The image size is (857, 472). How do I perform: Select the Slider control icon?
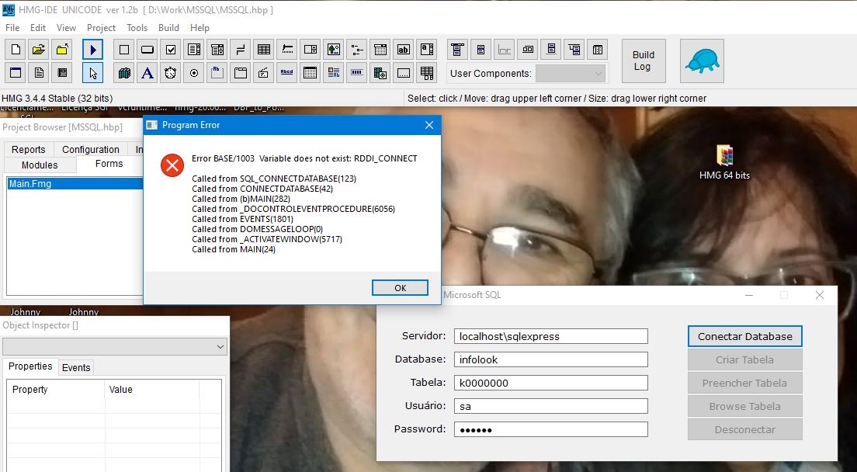click(287, 50)
